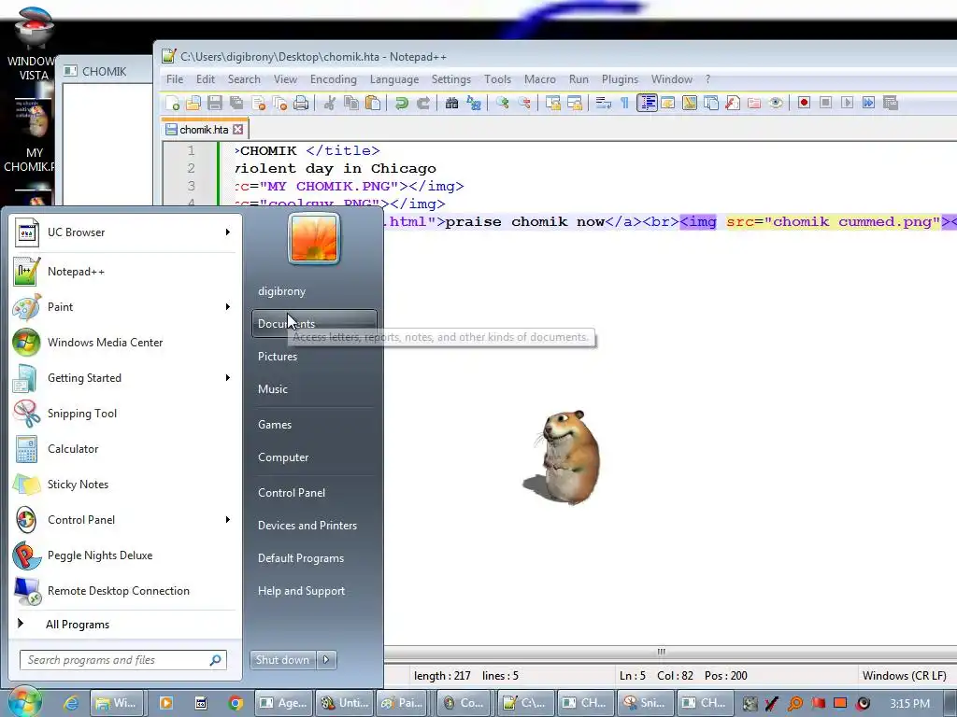Click the Redo arrow icon

coord(422,103)
